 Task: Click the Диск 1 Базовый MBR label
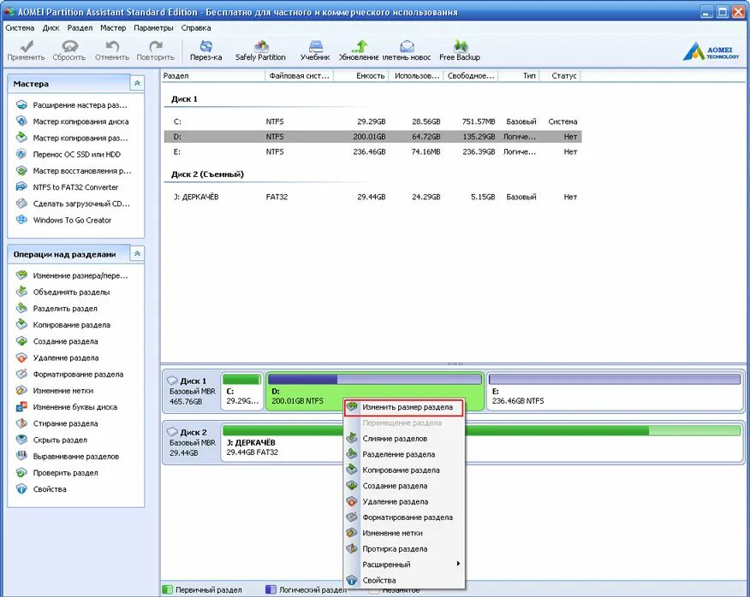point(191,392)
